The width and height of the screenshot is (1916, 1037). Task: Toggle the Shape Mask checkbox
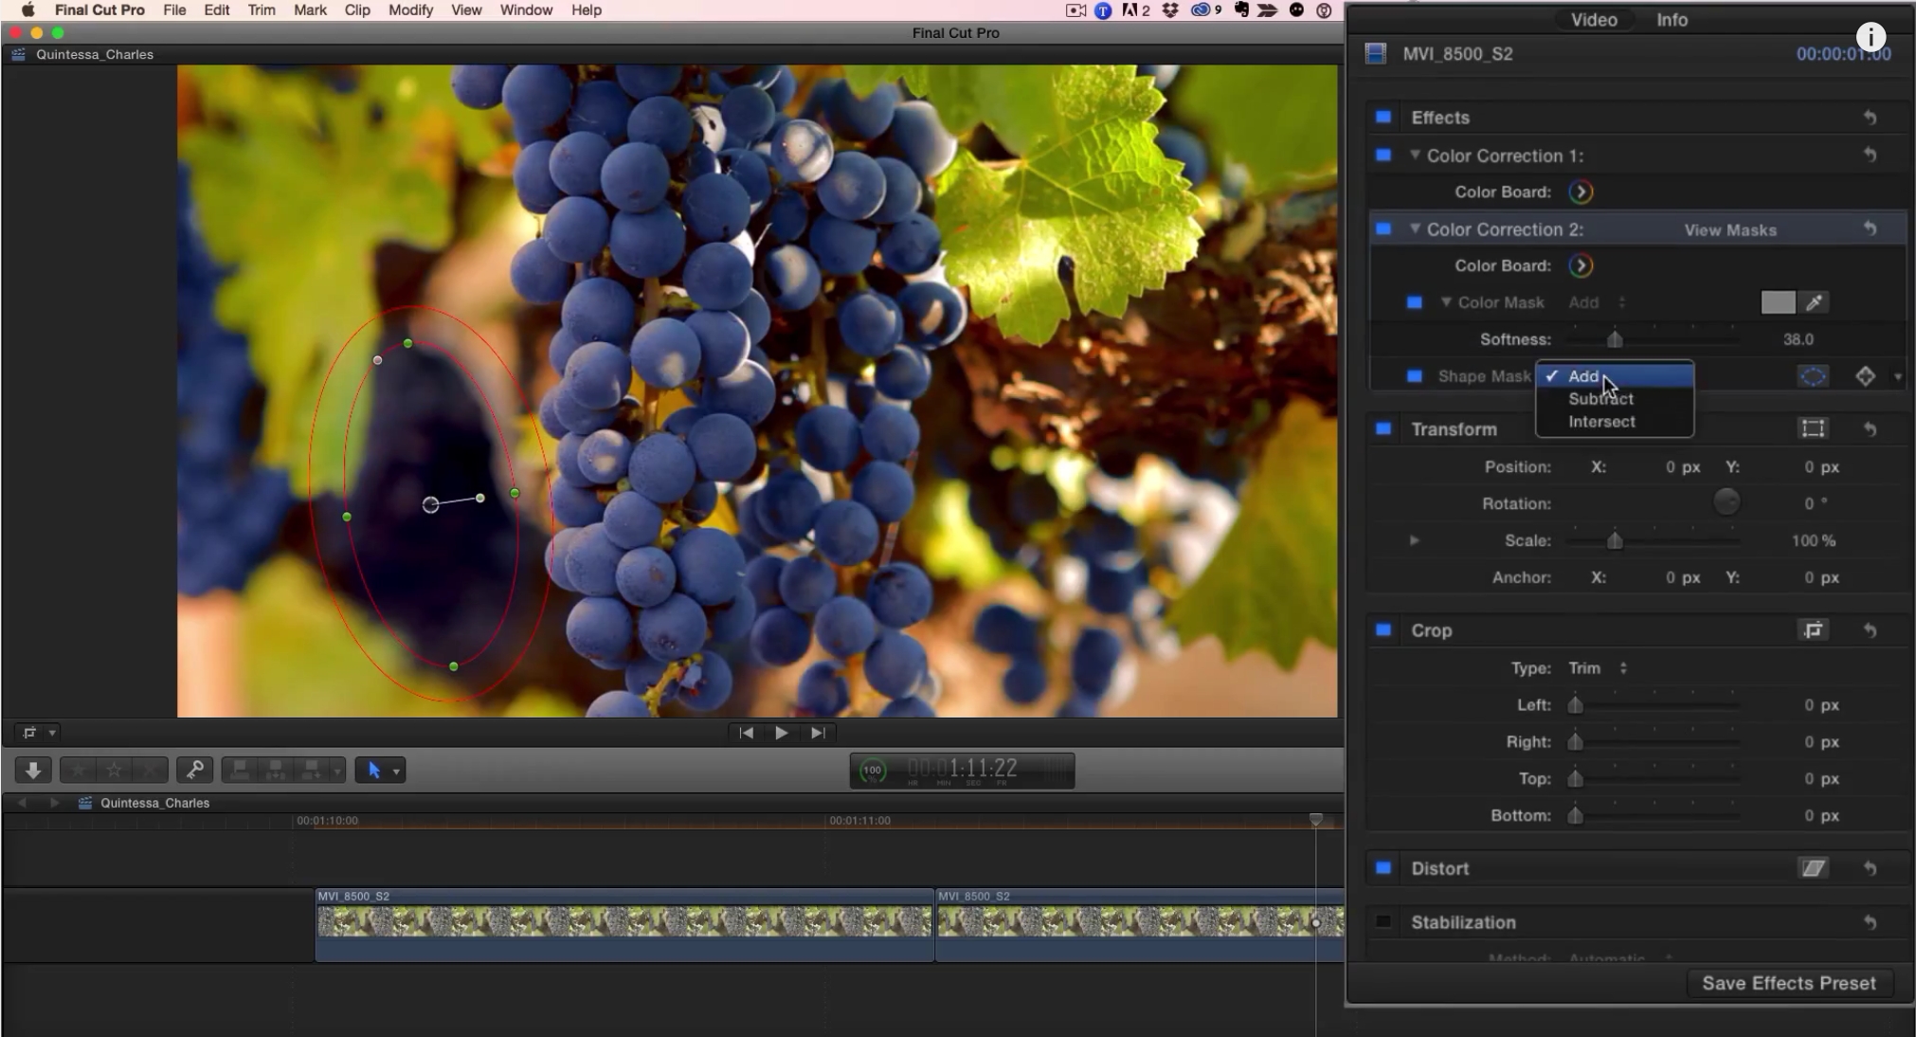1414,376
